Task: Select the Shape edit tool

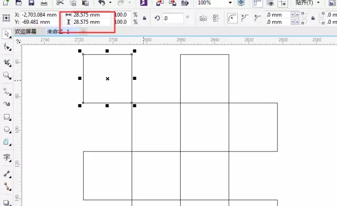Action: (7, 47)
